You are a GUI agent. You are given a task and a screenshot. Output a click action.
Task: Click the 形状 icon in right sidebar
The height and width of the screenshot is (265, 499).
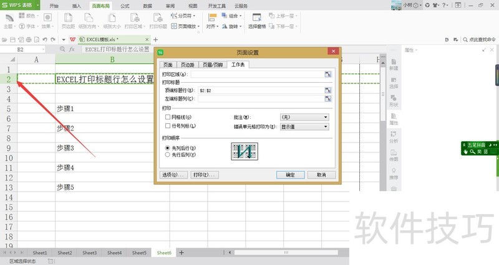point(394,100)
